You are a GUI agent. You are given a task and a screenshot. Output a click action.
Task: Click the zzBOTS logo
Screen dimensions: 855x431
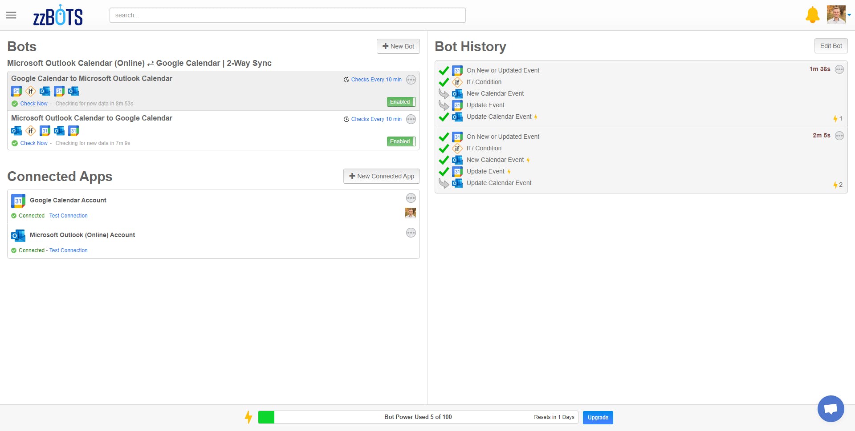(58, 16)
